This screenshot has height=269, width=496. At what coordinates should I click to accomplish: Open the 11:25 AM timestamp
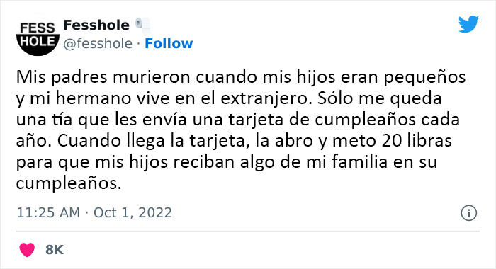click(x=48, y=213)
